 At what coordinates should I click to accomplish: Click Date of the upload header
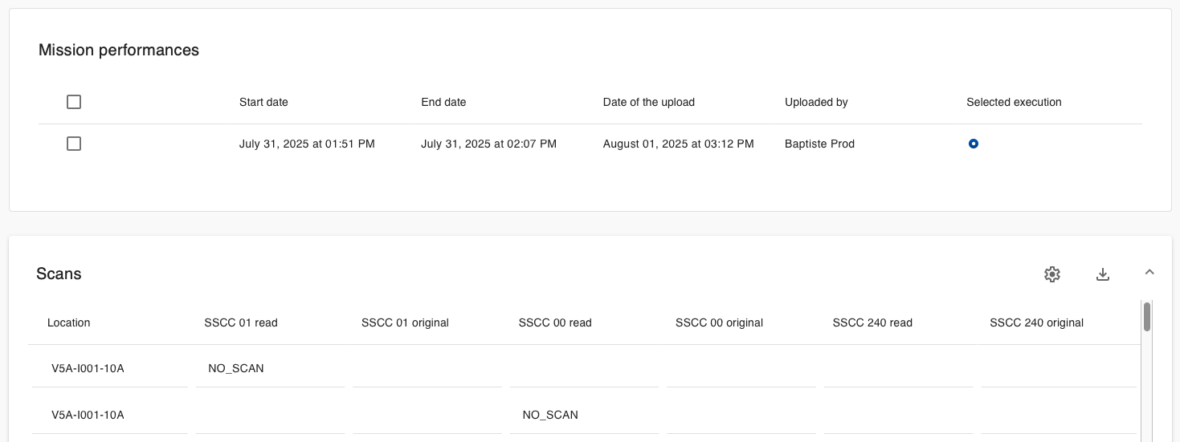click(649, 102)
